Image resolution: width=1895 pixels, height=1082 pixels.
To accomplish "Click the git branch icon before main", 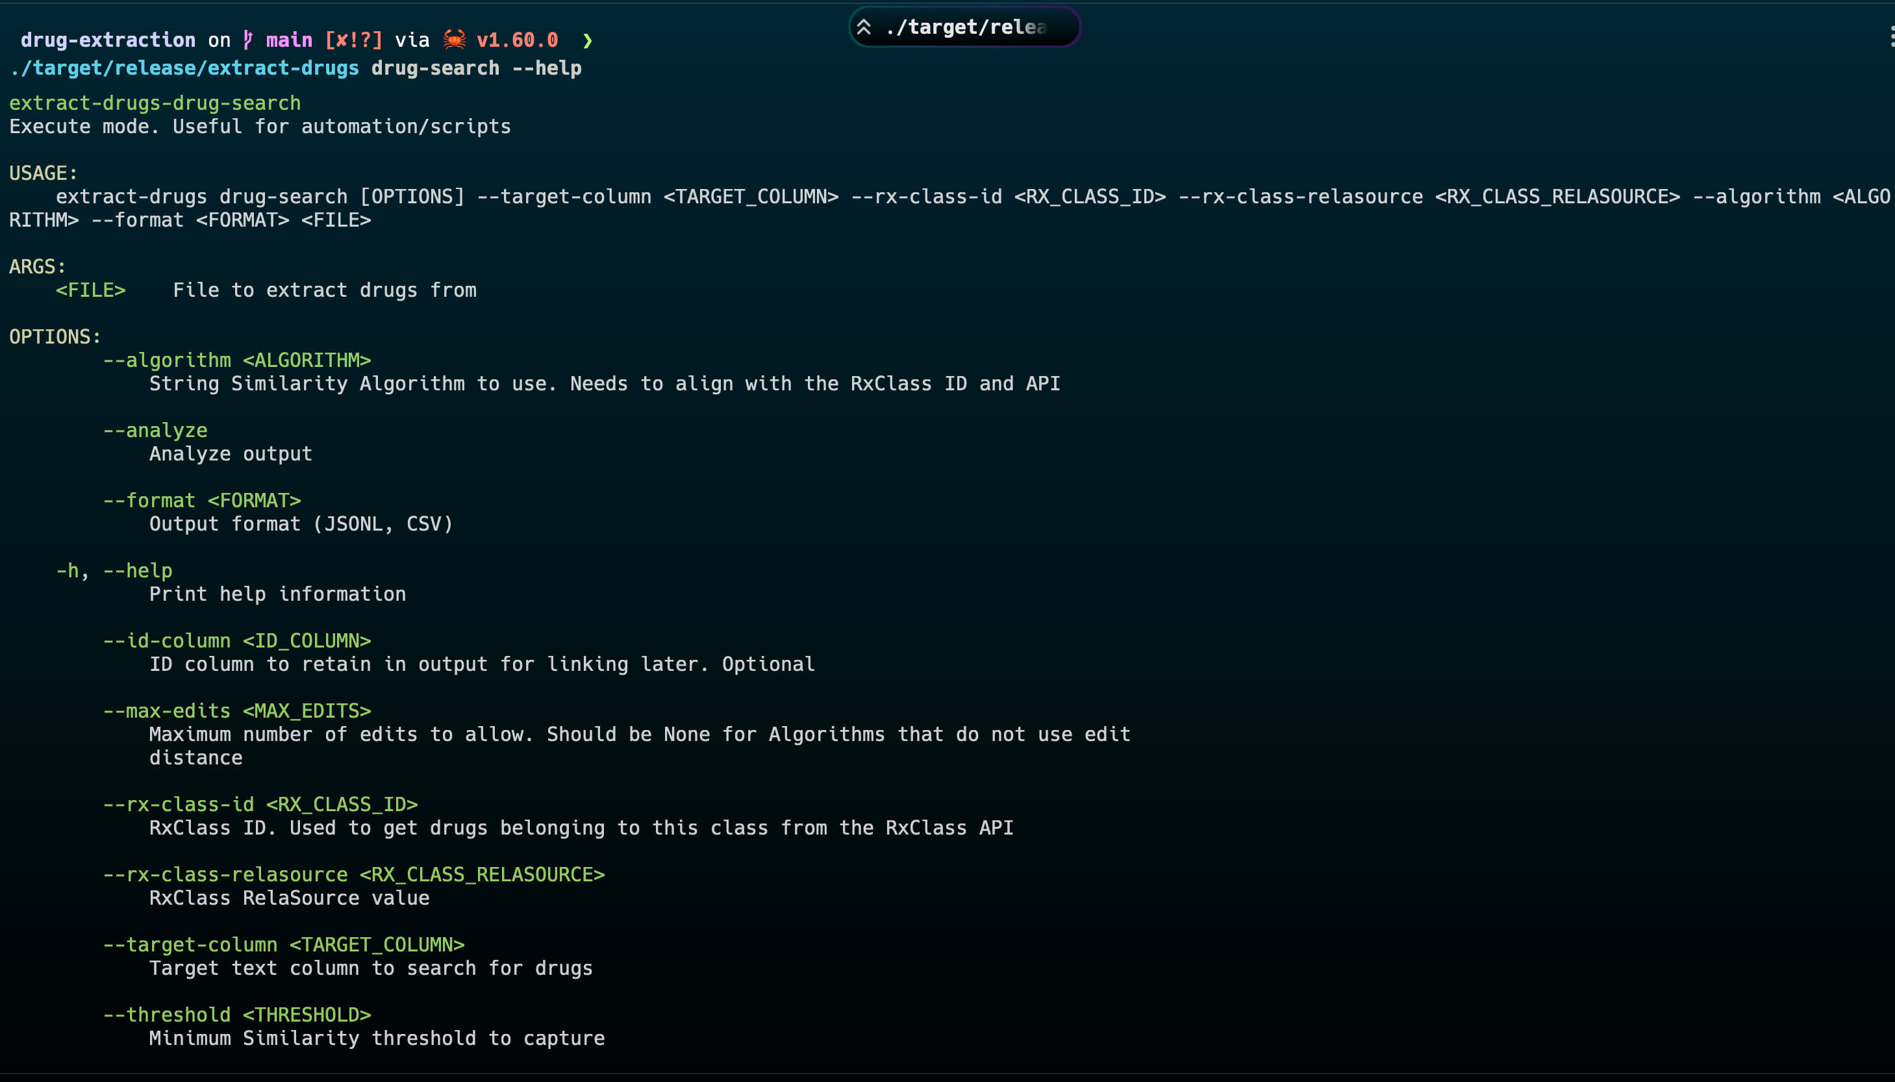I will pos(248,40).
